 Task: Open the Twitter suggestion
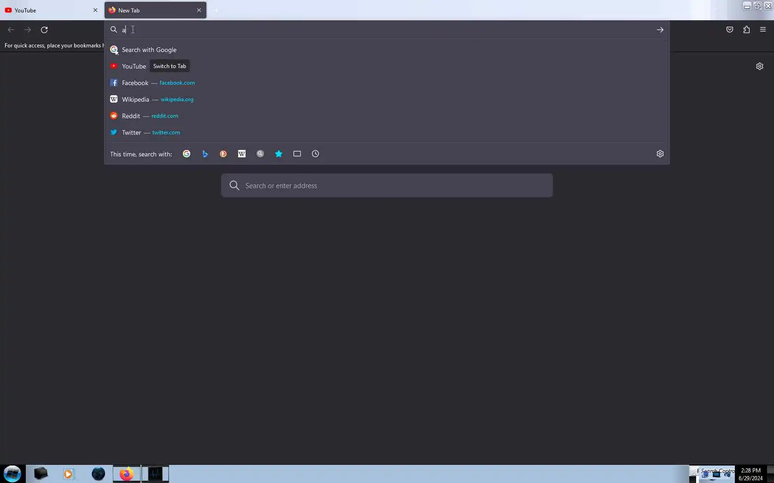[387, 132]
